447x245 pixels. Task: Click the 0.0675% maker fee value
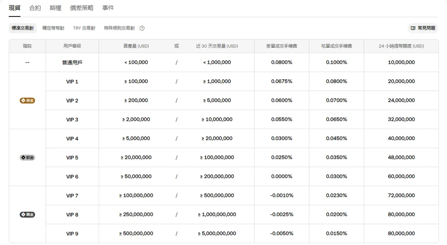pyautogui.click(x=282, y=82)
